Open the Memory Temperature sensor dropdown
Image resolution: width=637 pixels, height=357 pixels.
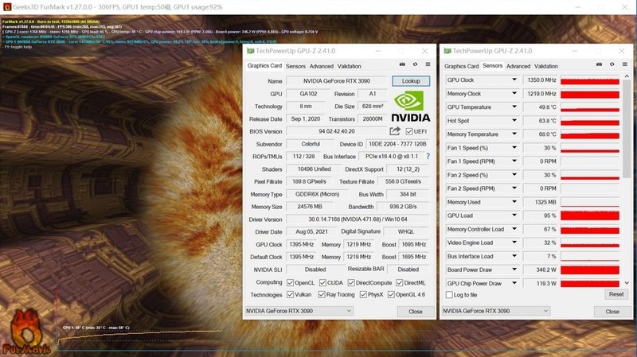[514, 134]
